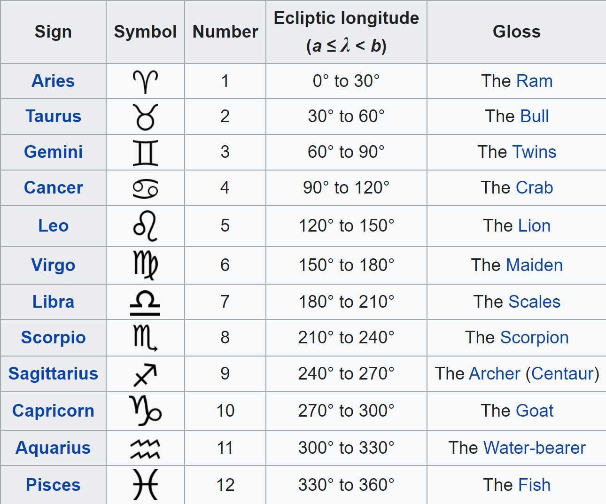Follow the Maiden gloss link
Screen dimensions: 606x504
pos(535,265)
